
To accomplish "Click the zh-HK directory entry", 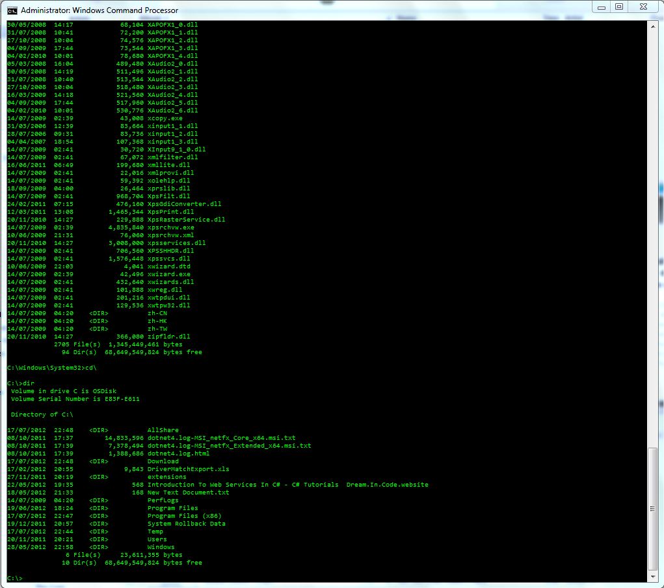I will (x=157, y=321).
